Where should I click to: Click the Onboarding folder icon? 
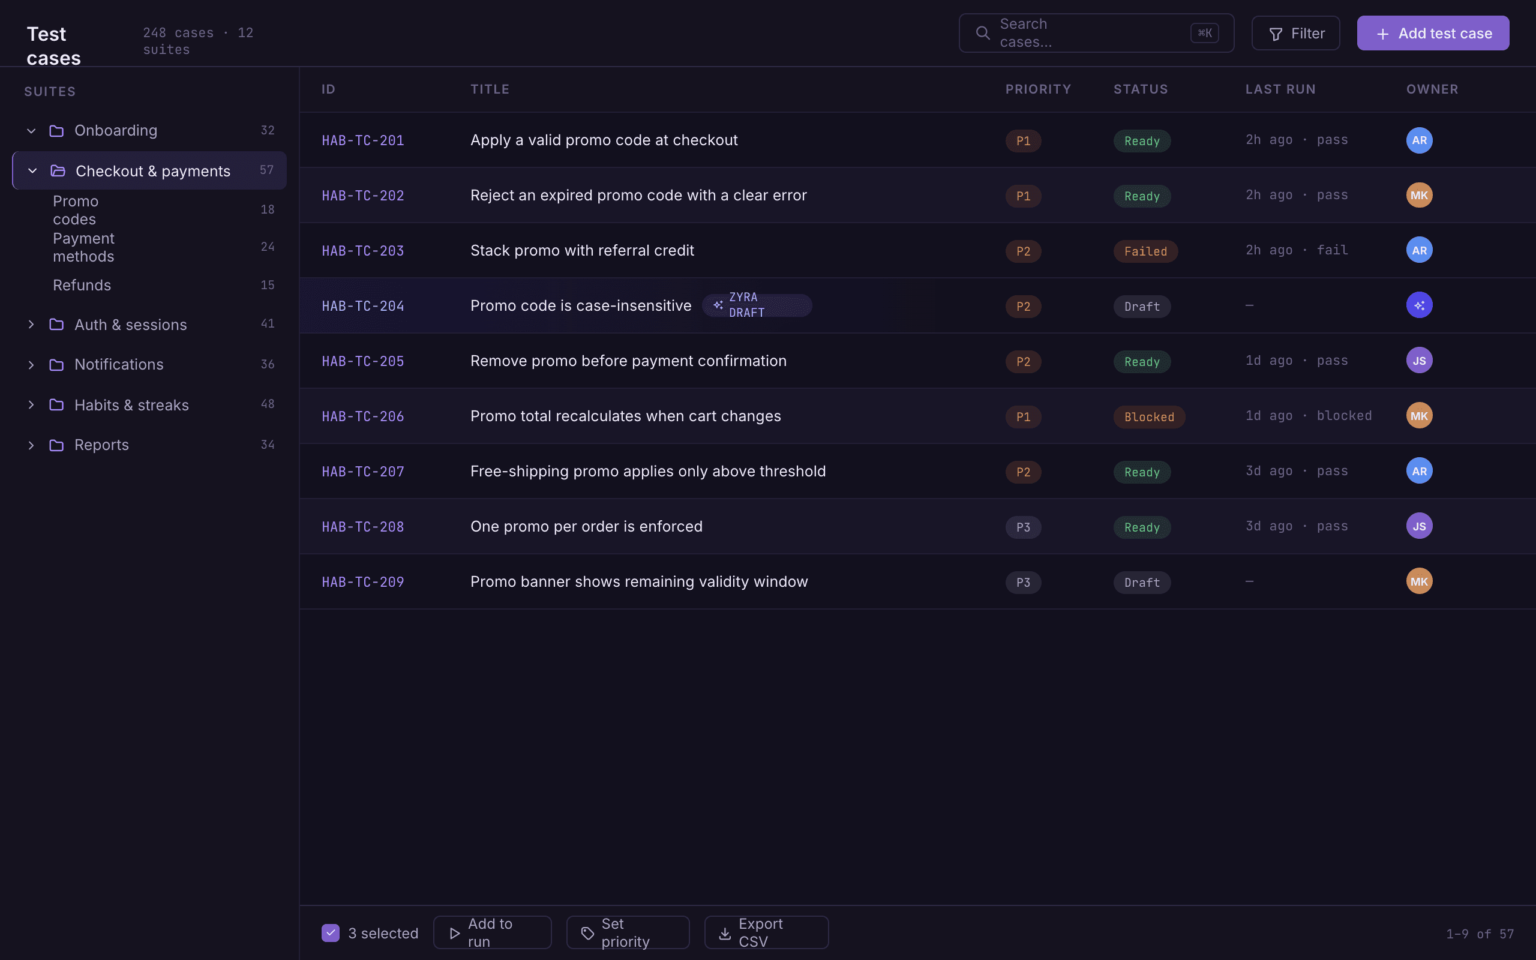coord(56,131)
